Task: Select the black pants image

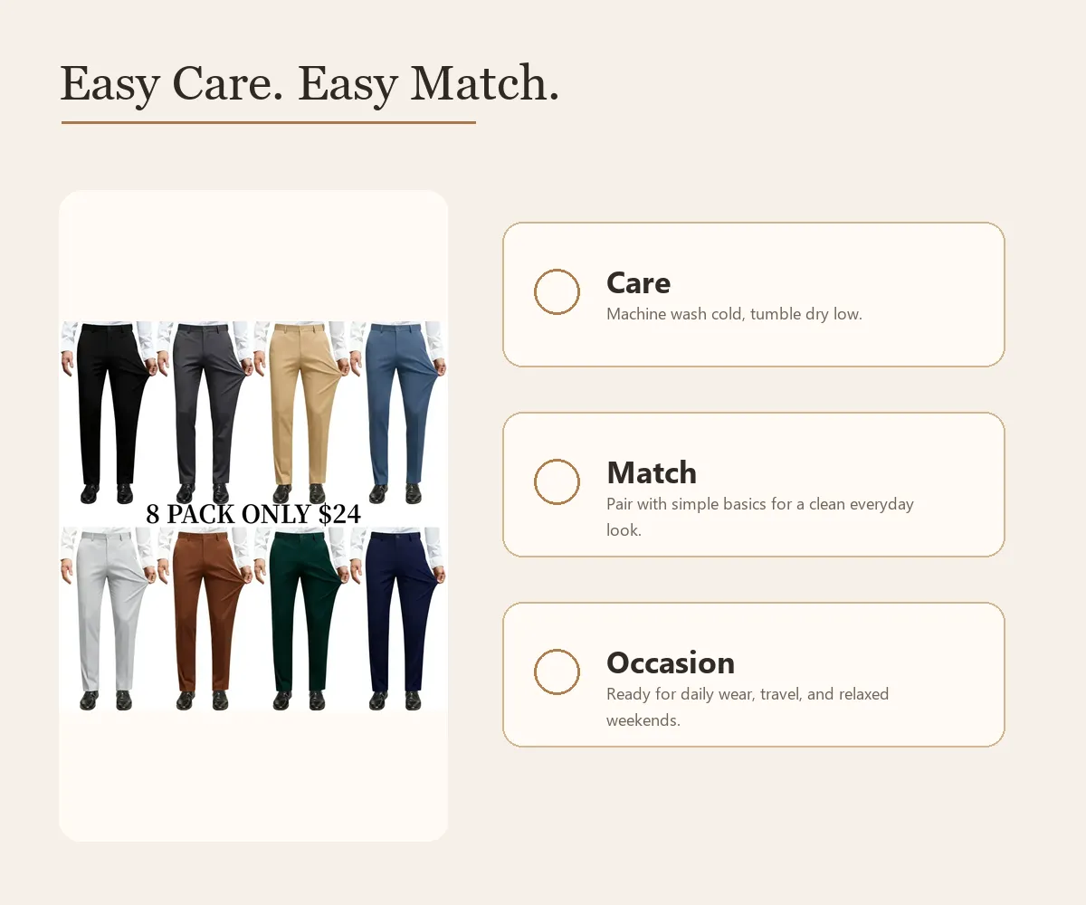Action: pos(107,412)
